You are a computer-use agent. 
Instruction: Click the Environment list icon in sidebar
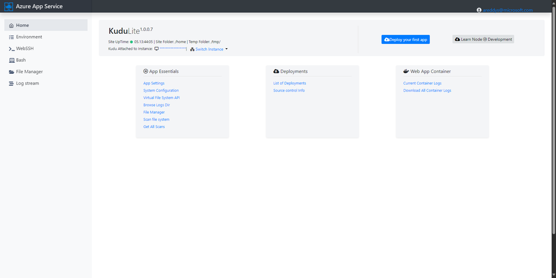point(11,37)
